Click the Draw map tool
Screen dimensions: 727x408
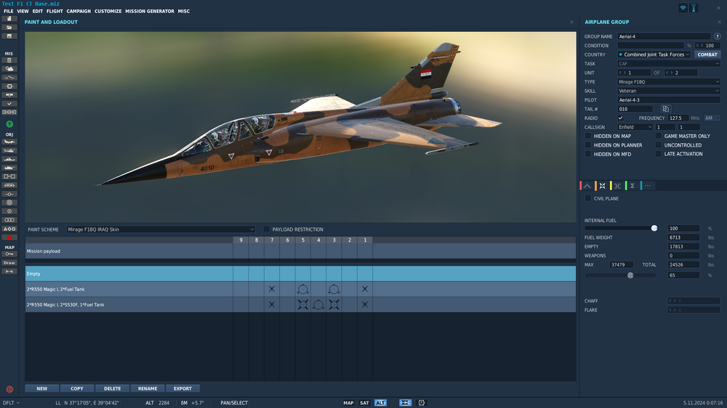[9, 263]
